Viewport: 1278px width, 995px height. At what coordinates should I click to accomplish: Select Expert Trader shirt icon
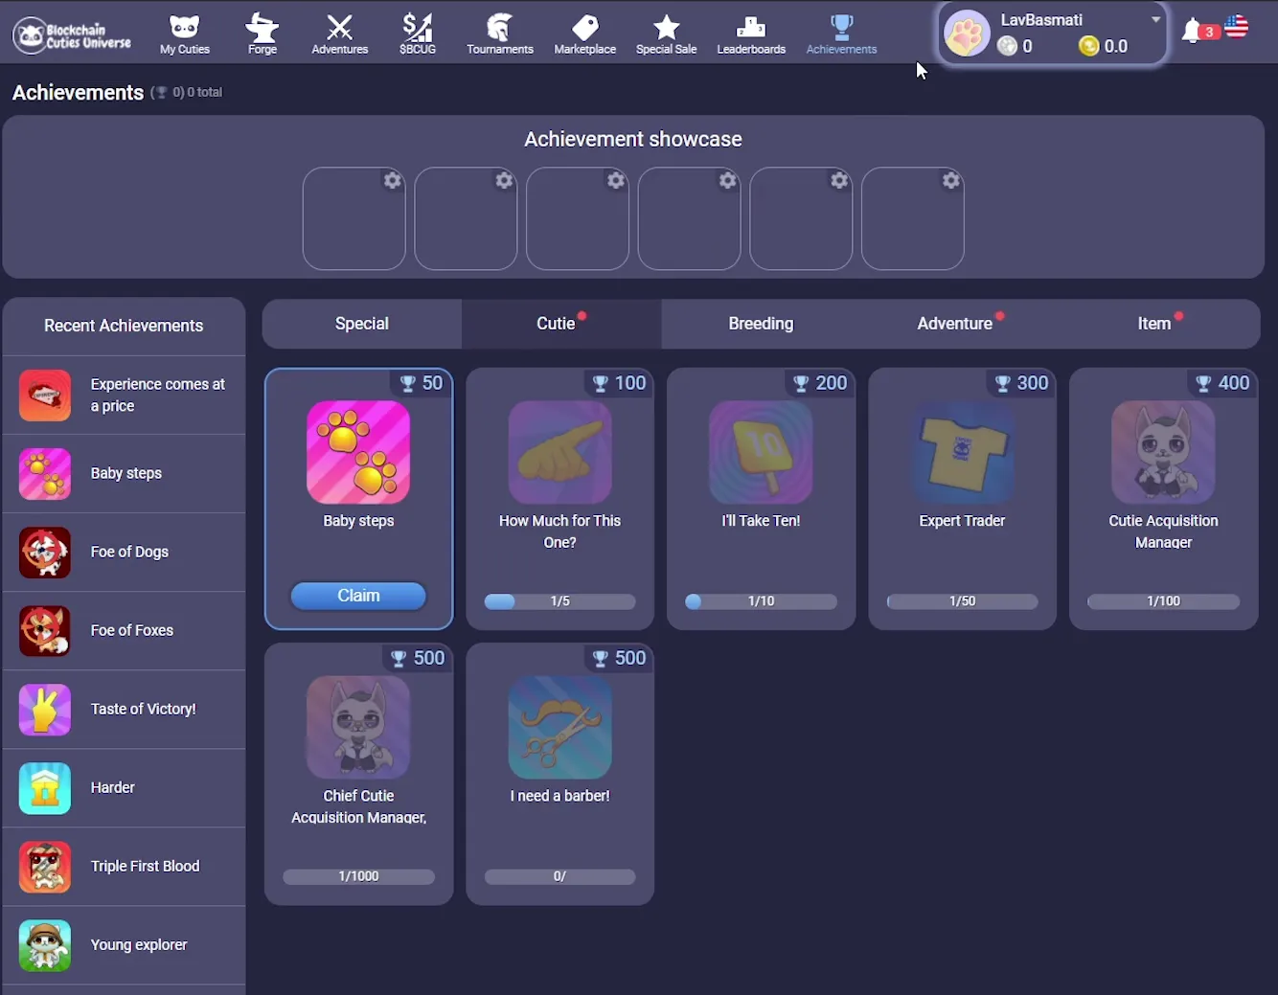point(962,452)
